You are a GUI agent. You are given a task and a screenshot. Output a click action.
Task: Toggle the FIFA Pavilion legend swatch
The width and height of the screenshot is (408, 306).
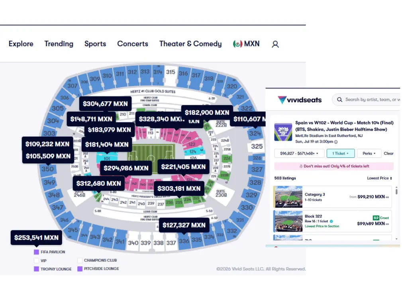coord(36,252)
